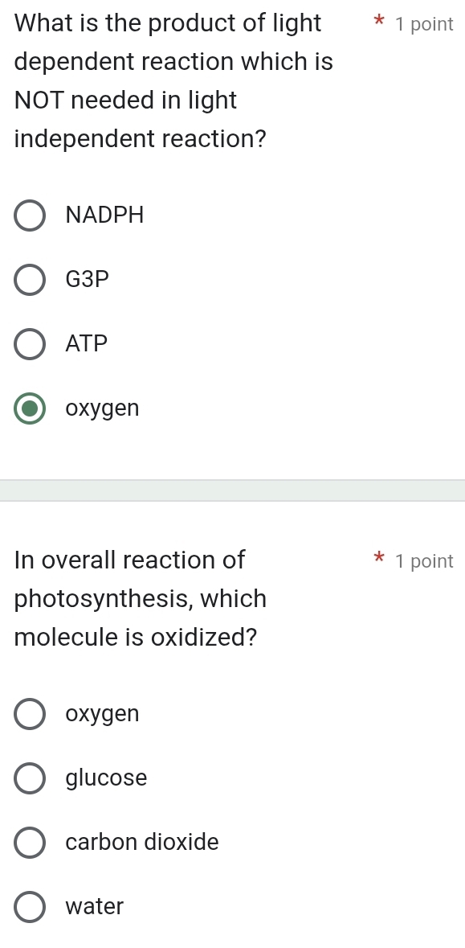This screenshot has width=465, height=948.
Task: Select carbon dioxide in the second question
Action: 30,843
